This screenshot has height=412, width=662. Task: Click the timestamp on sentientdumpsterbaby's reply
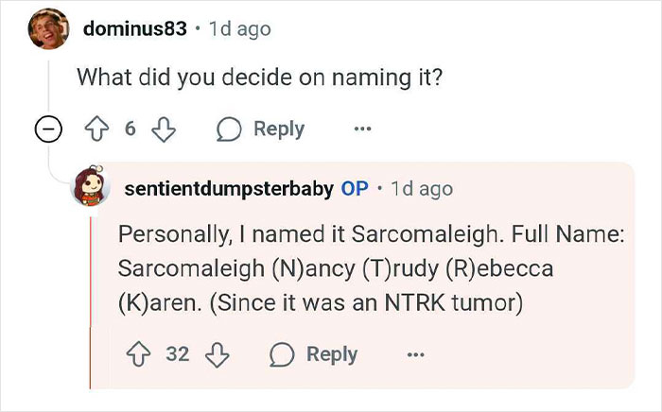point(421,189)
